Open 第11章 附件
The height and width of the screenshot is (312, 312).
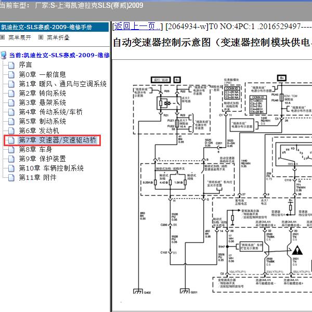pyautogui.click(x=37, y=177)
